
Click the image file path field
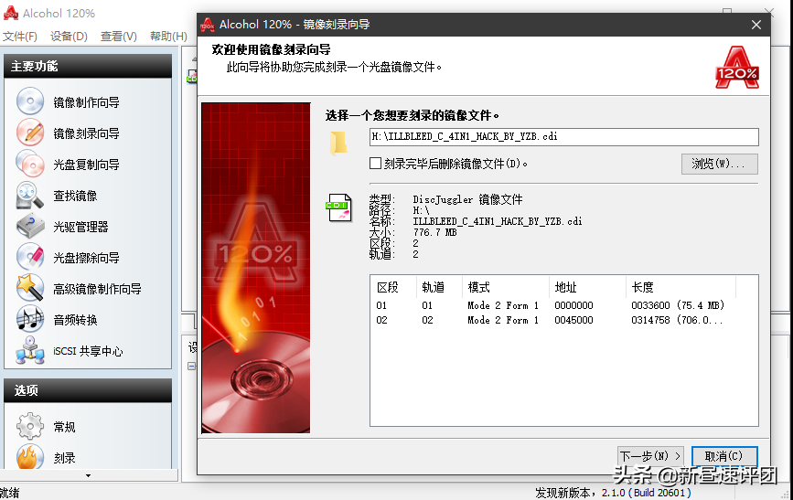point(563,137)
